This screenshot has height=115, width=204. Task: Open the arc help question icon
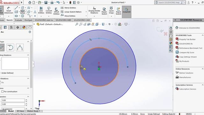[x=30, y=32]
